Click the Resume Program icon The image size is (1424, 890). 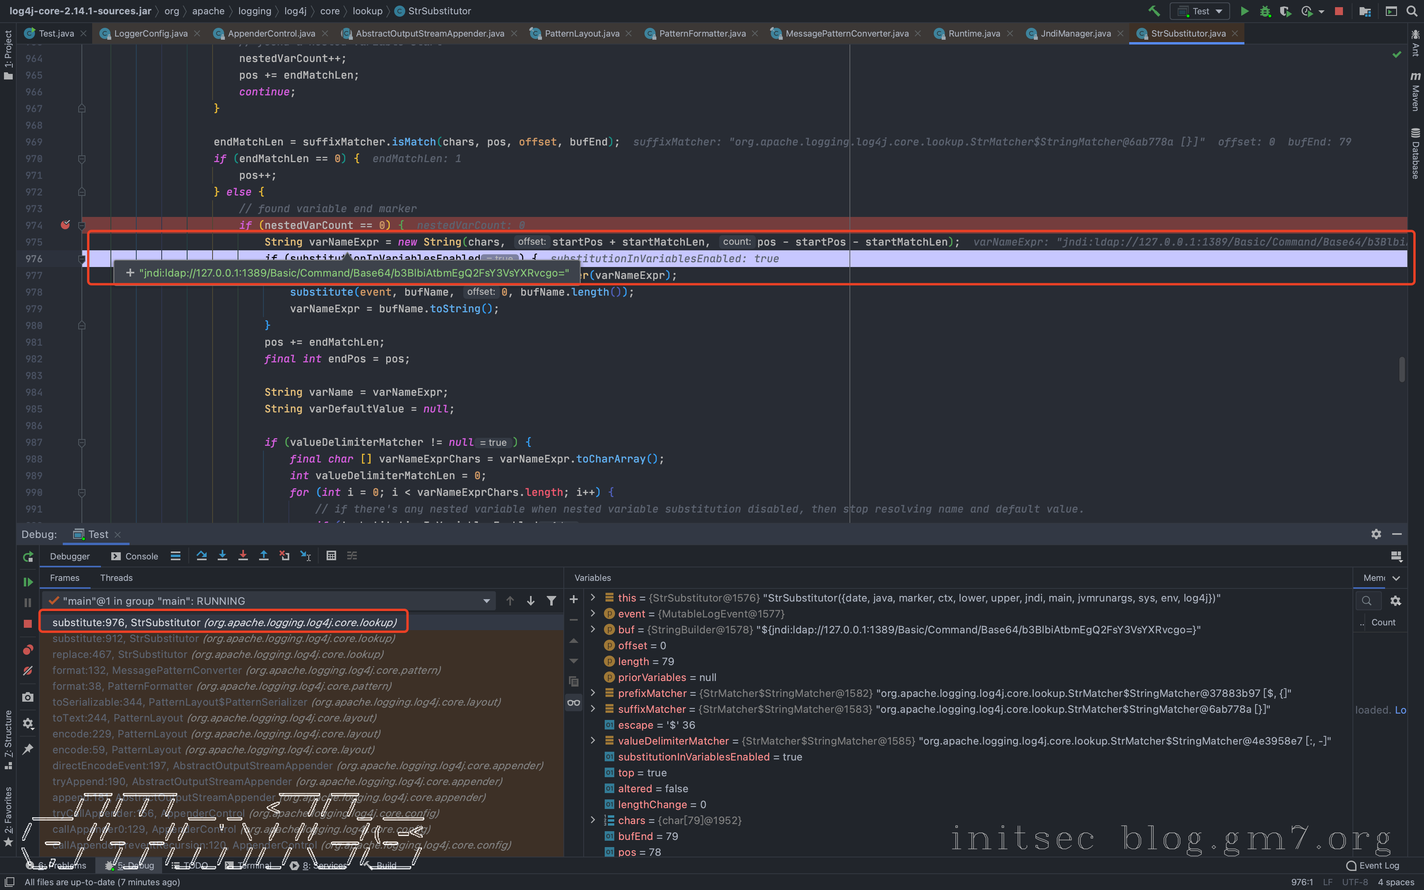pos(28,582)
